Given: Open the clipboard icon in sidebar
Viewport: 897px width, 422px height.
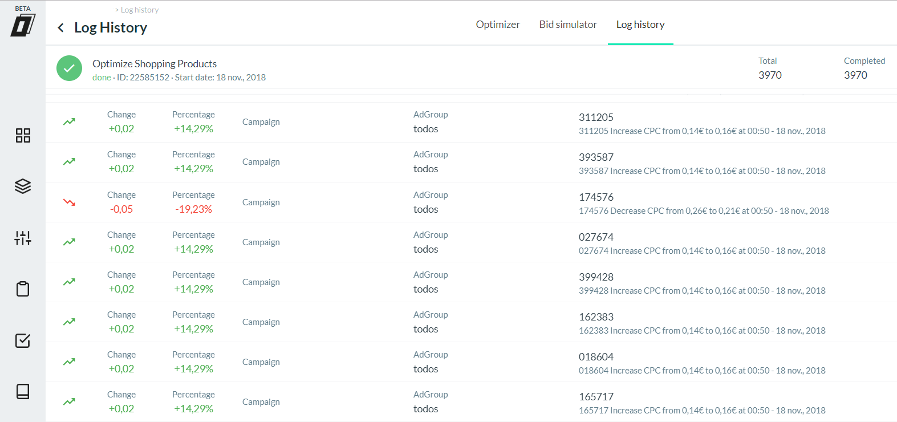Looking at the screenshot, I should [23, 289].
